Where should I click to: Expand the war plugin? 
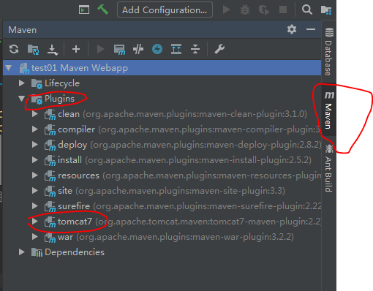pyautogui.click(x=35, y=237)
